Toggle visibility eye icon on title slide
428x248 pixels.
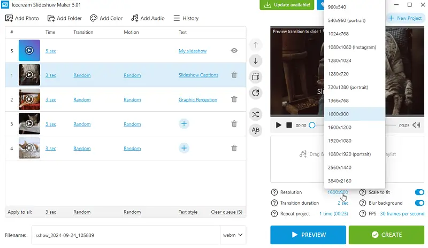click(234, 51)
